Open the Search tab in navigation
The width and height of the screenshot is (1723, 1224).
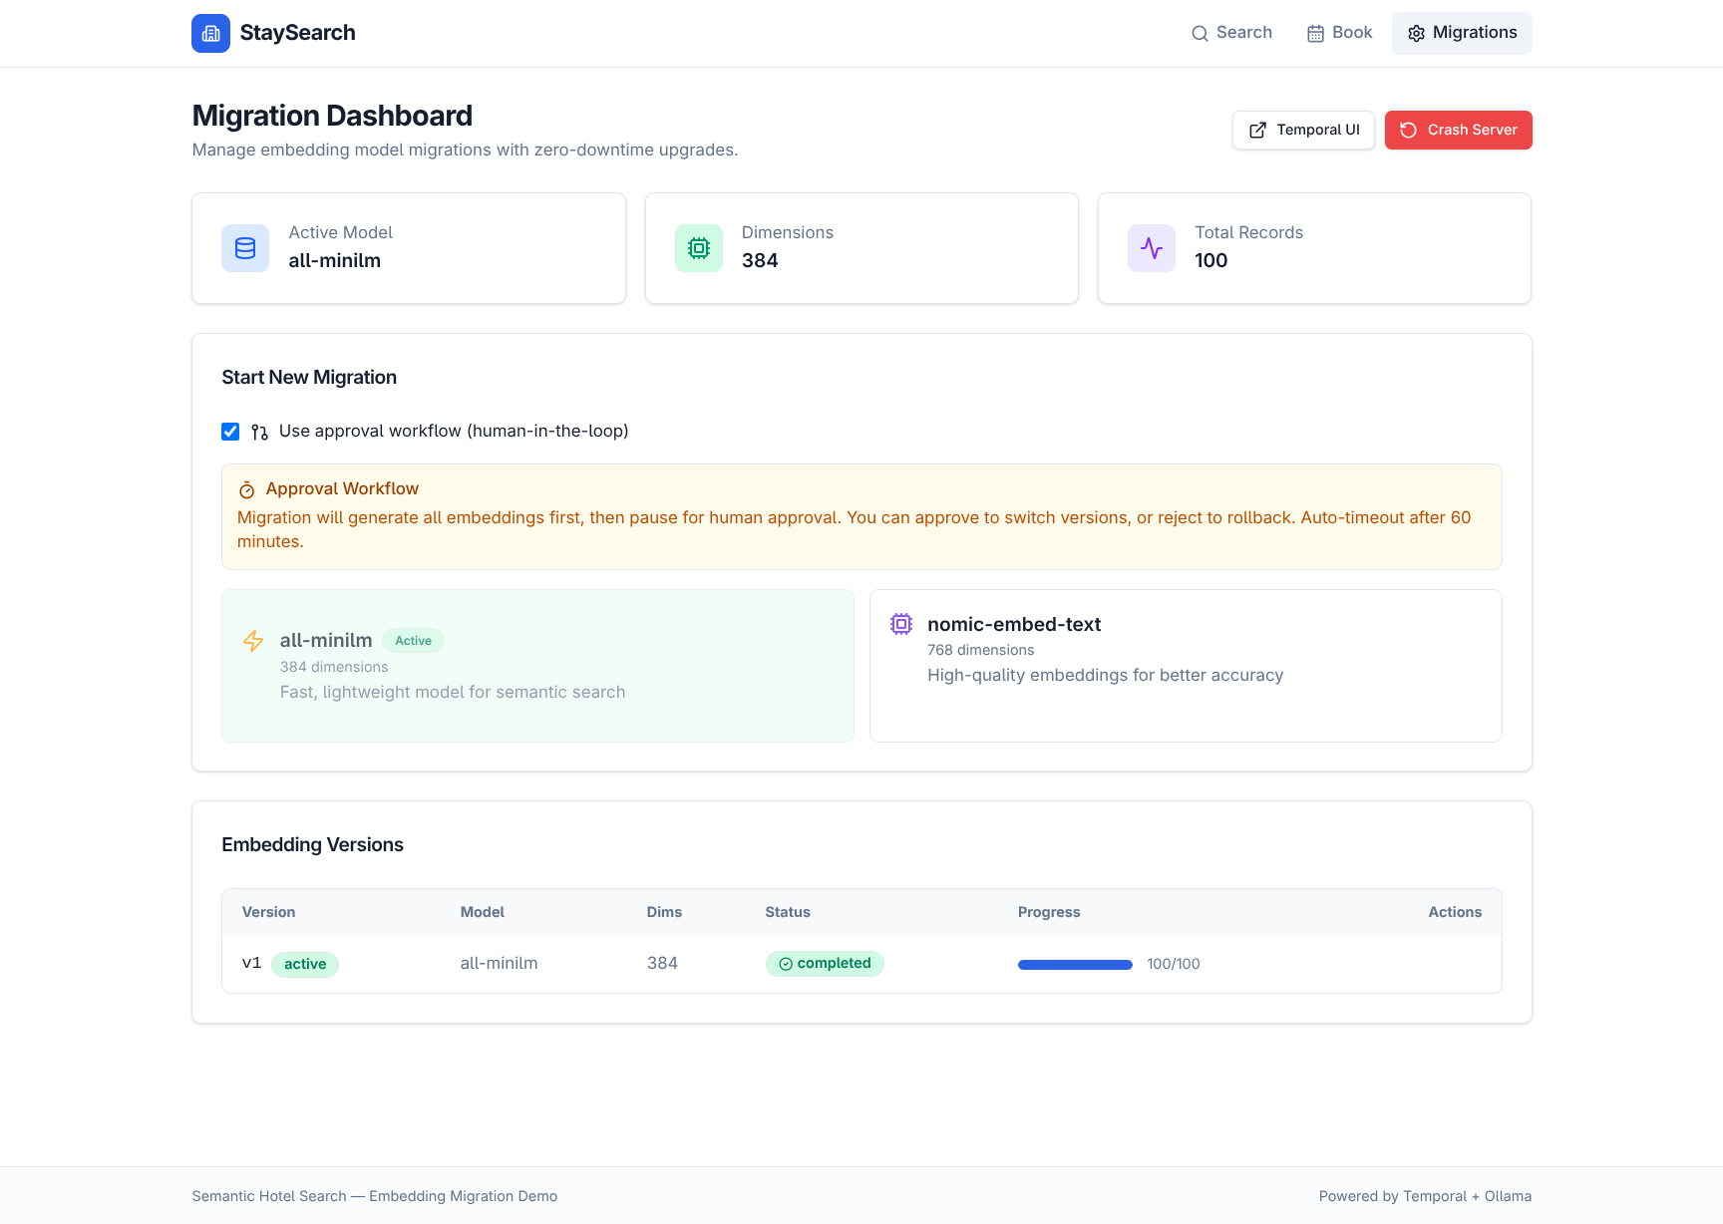[x=1231, y=33]
